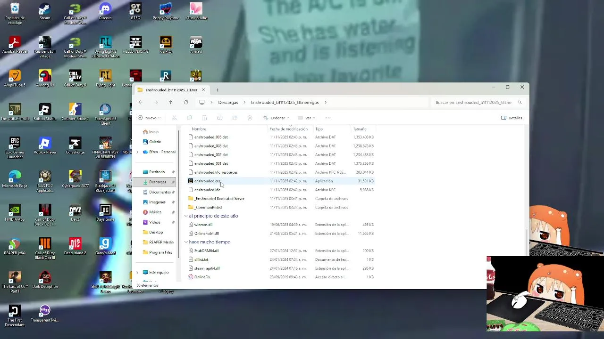Click the Delete trash toolbar icon
The height and width of the screenshot is (339, 604).
[250, 118]
